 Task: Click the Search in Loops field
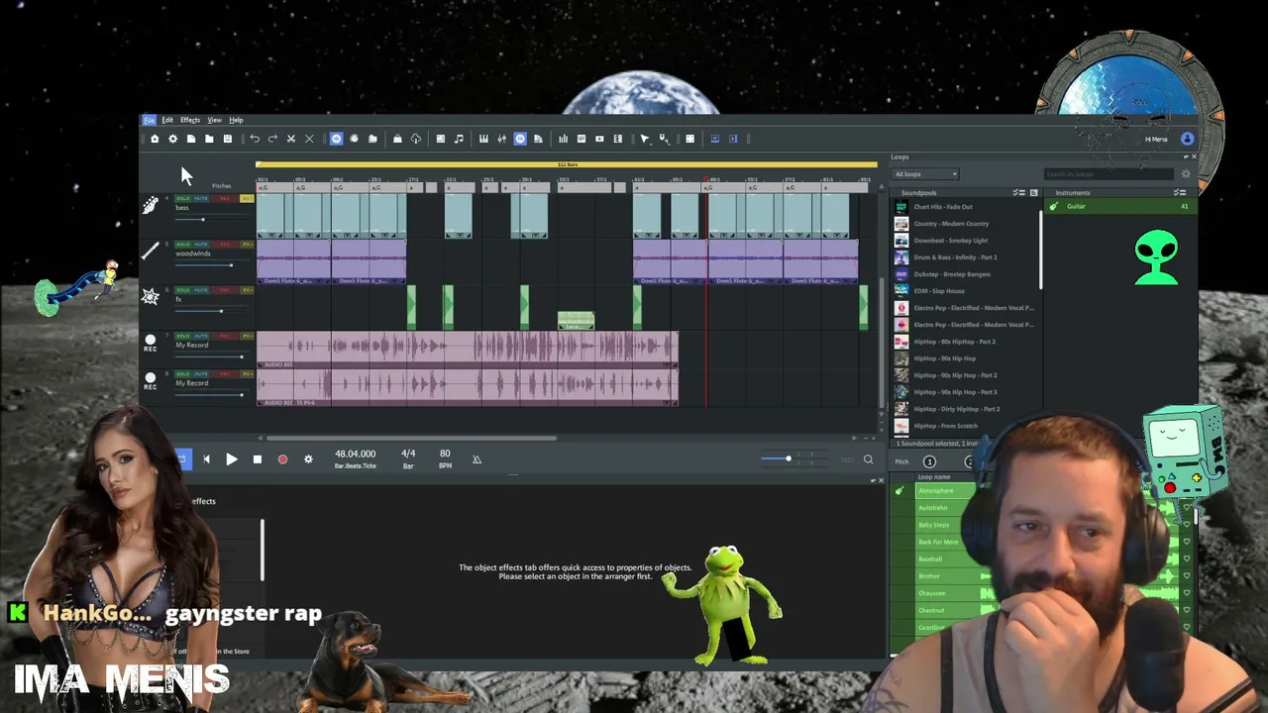(x=1109, y=174)
